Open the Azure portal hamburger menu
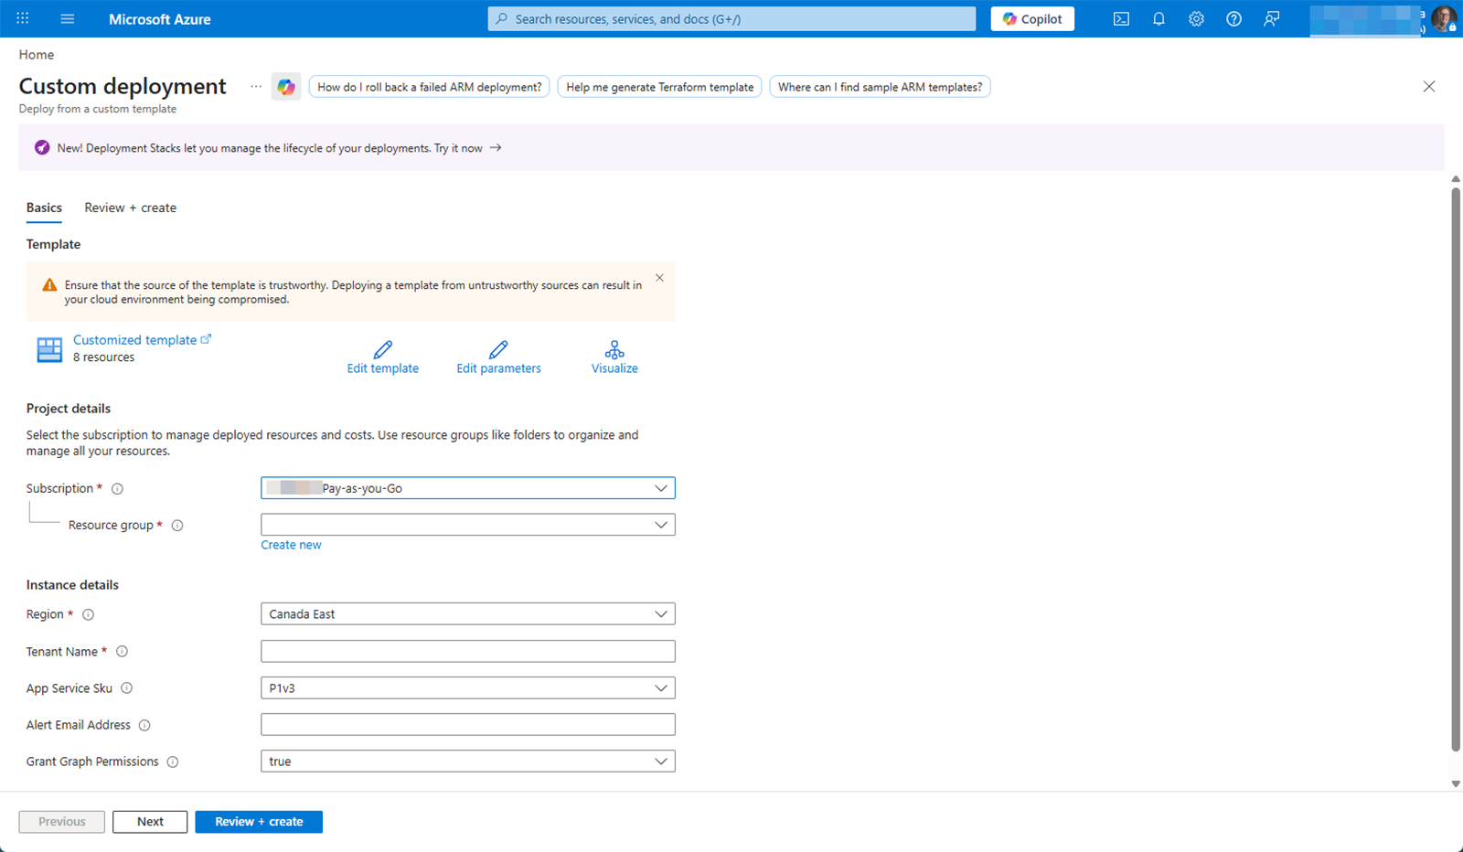 pos(68,18)
